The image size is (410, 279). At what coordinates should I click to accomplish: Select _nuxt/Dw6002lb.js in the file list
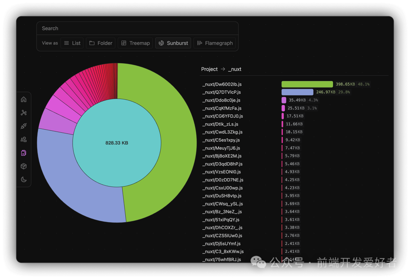(221, 84)
